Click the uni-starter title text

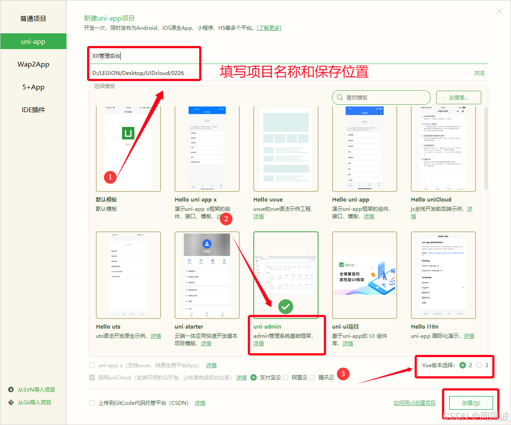(x=189, y=326)
